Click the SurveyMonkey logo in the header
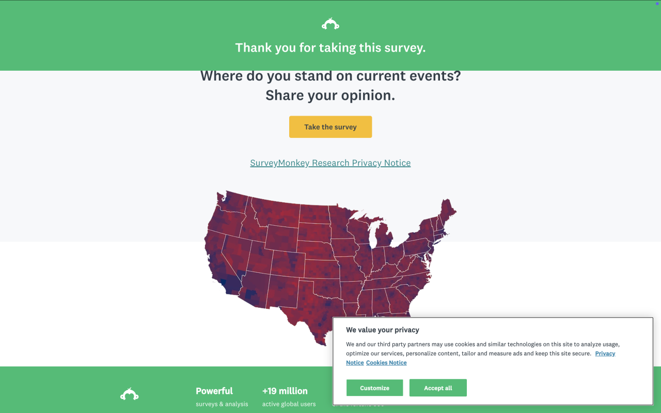 click(x=330, y=24)
